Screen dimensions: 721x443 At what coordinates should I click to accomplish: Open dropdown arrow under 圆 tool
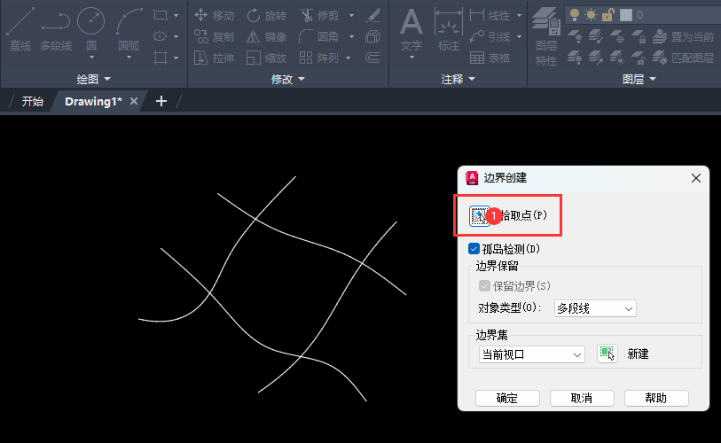91,58
